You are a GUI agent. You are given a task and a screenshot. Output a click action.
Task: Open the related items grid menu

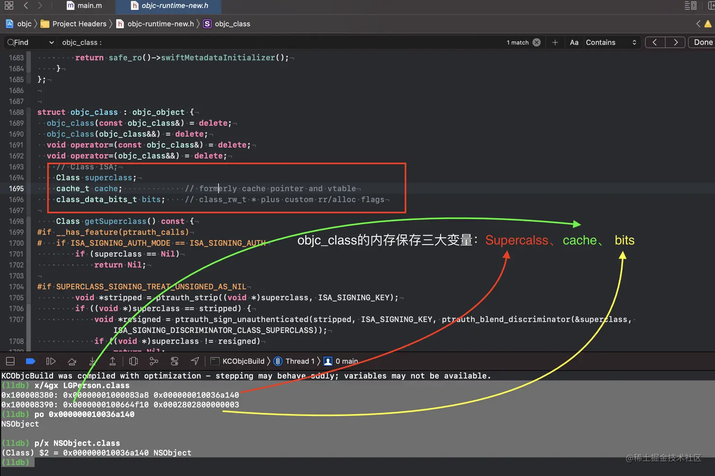(9, 6)
